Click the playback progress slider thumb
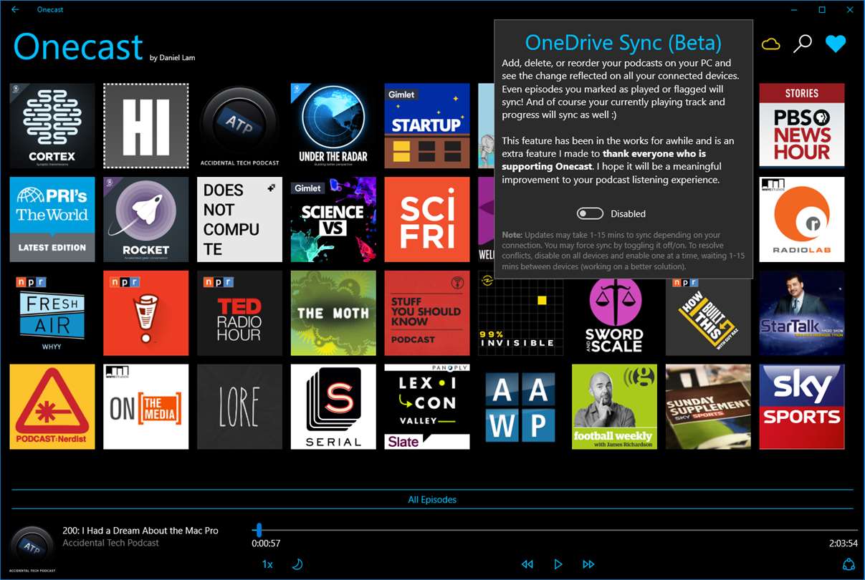 pyautogui.click(x=259, y=530)
